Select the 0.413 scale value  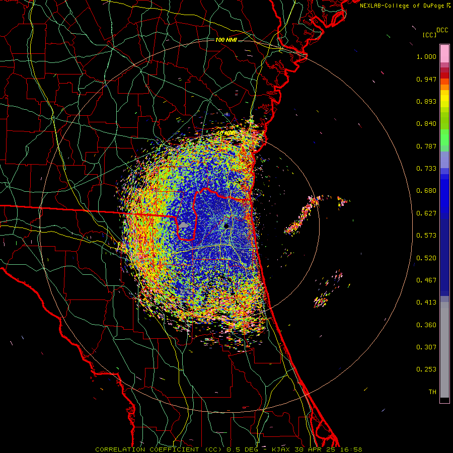[x=426, y=303]
